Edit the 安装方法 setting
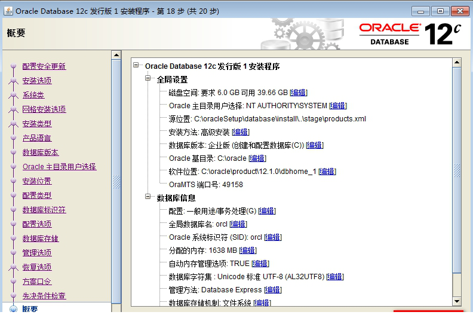Screen dimensions: 473x324 click(241, 132)
